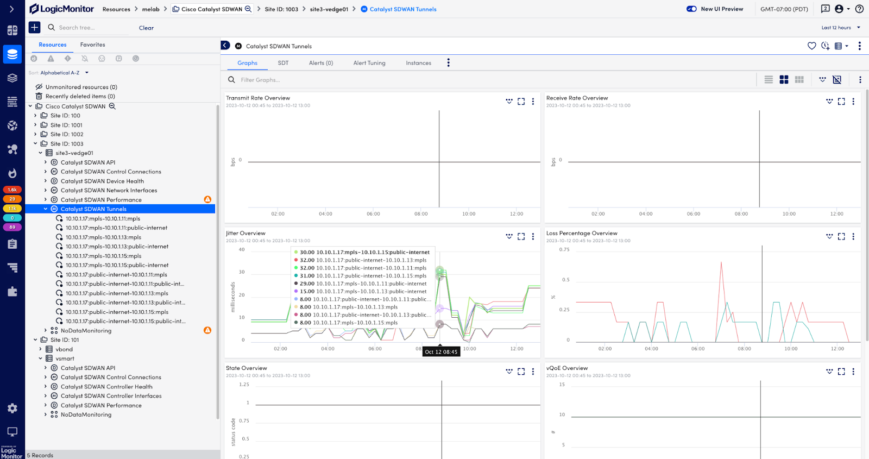
Task: Collapse the Cisco Catalyst SDWAN group
Action: coord(30,106)
